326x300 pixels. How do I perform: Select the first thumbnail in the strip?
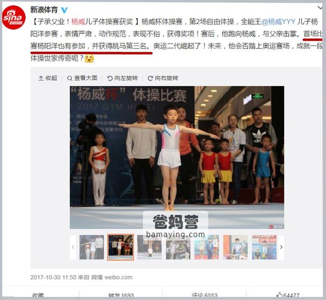(92, 247)
